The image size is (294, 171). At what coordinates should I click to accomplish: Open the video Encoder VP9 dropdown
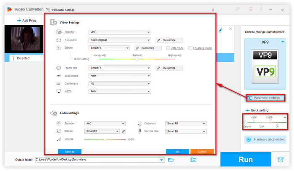[x=120, y=32]
